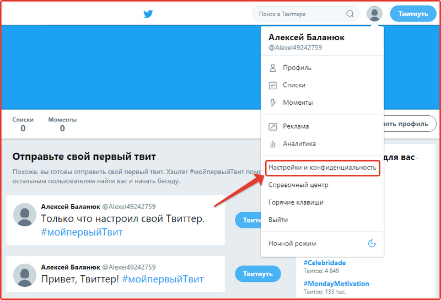The image size is (441, 300).
Task: Click the Профиль person icon
Action: (272, 68)
